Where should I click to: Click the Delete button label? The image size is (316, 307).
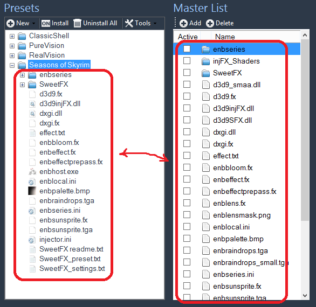225,23
